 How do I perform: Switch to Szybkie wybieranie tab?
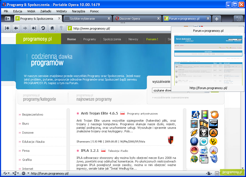coord(88,19)
